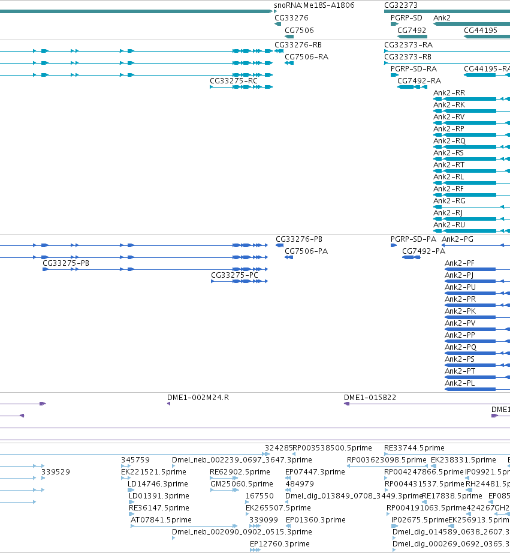Select the 484979 feature label
510x553 pixels.
(x=300, y=484)
